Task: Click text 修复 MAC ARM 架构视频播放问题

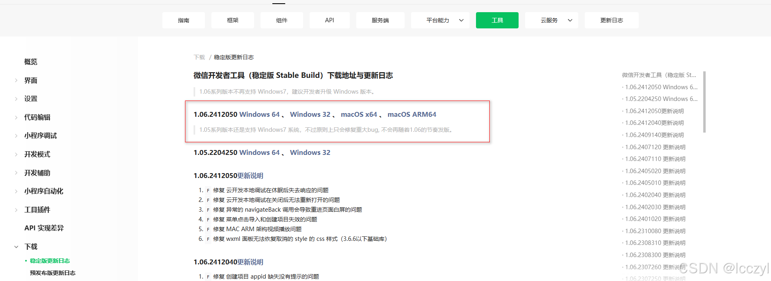Action: (x=257, y=229)
